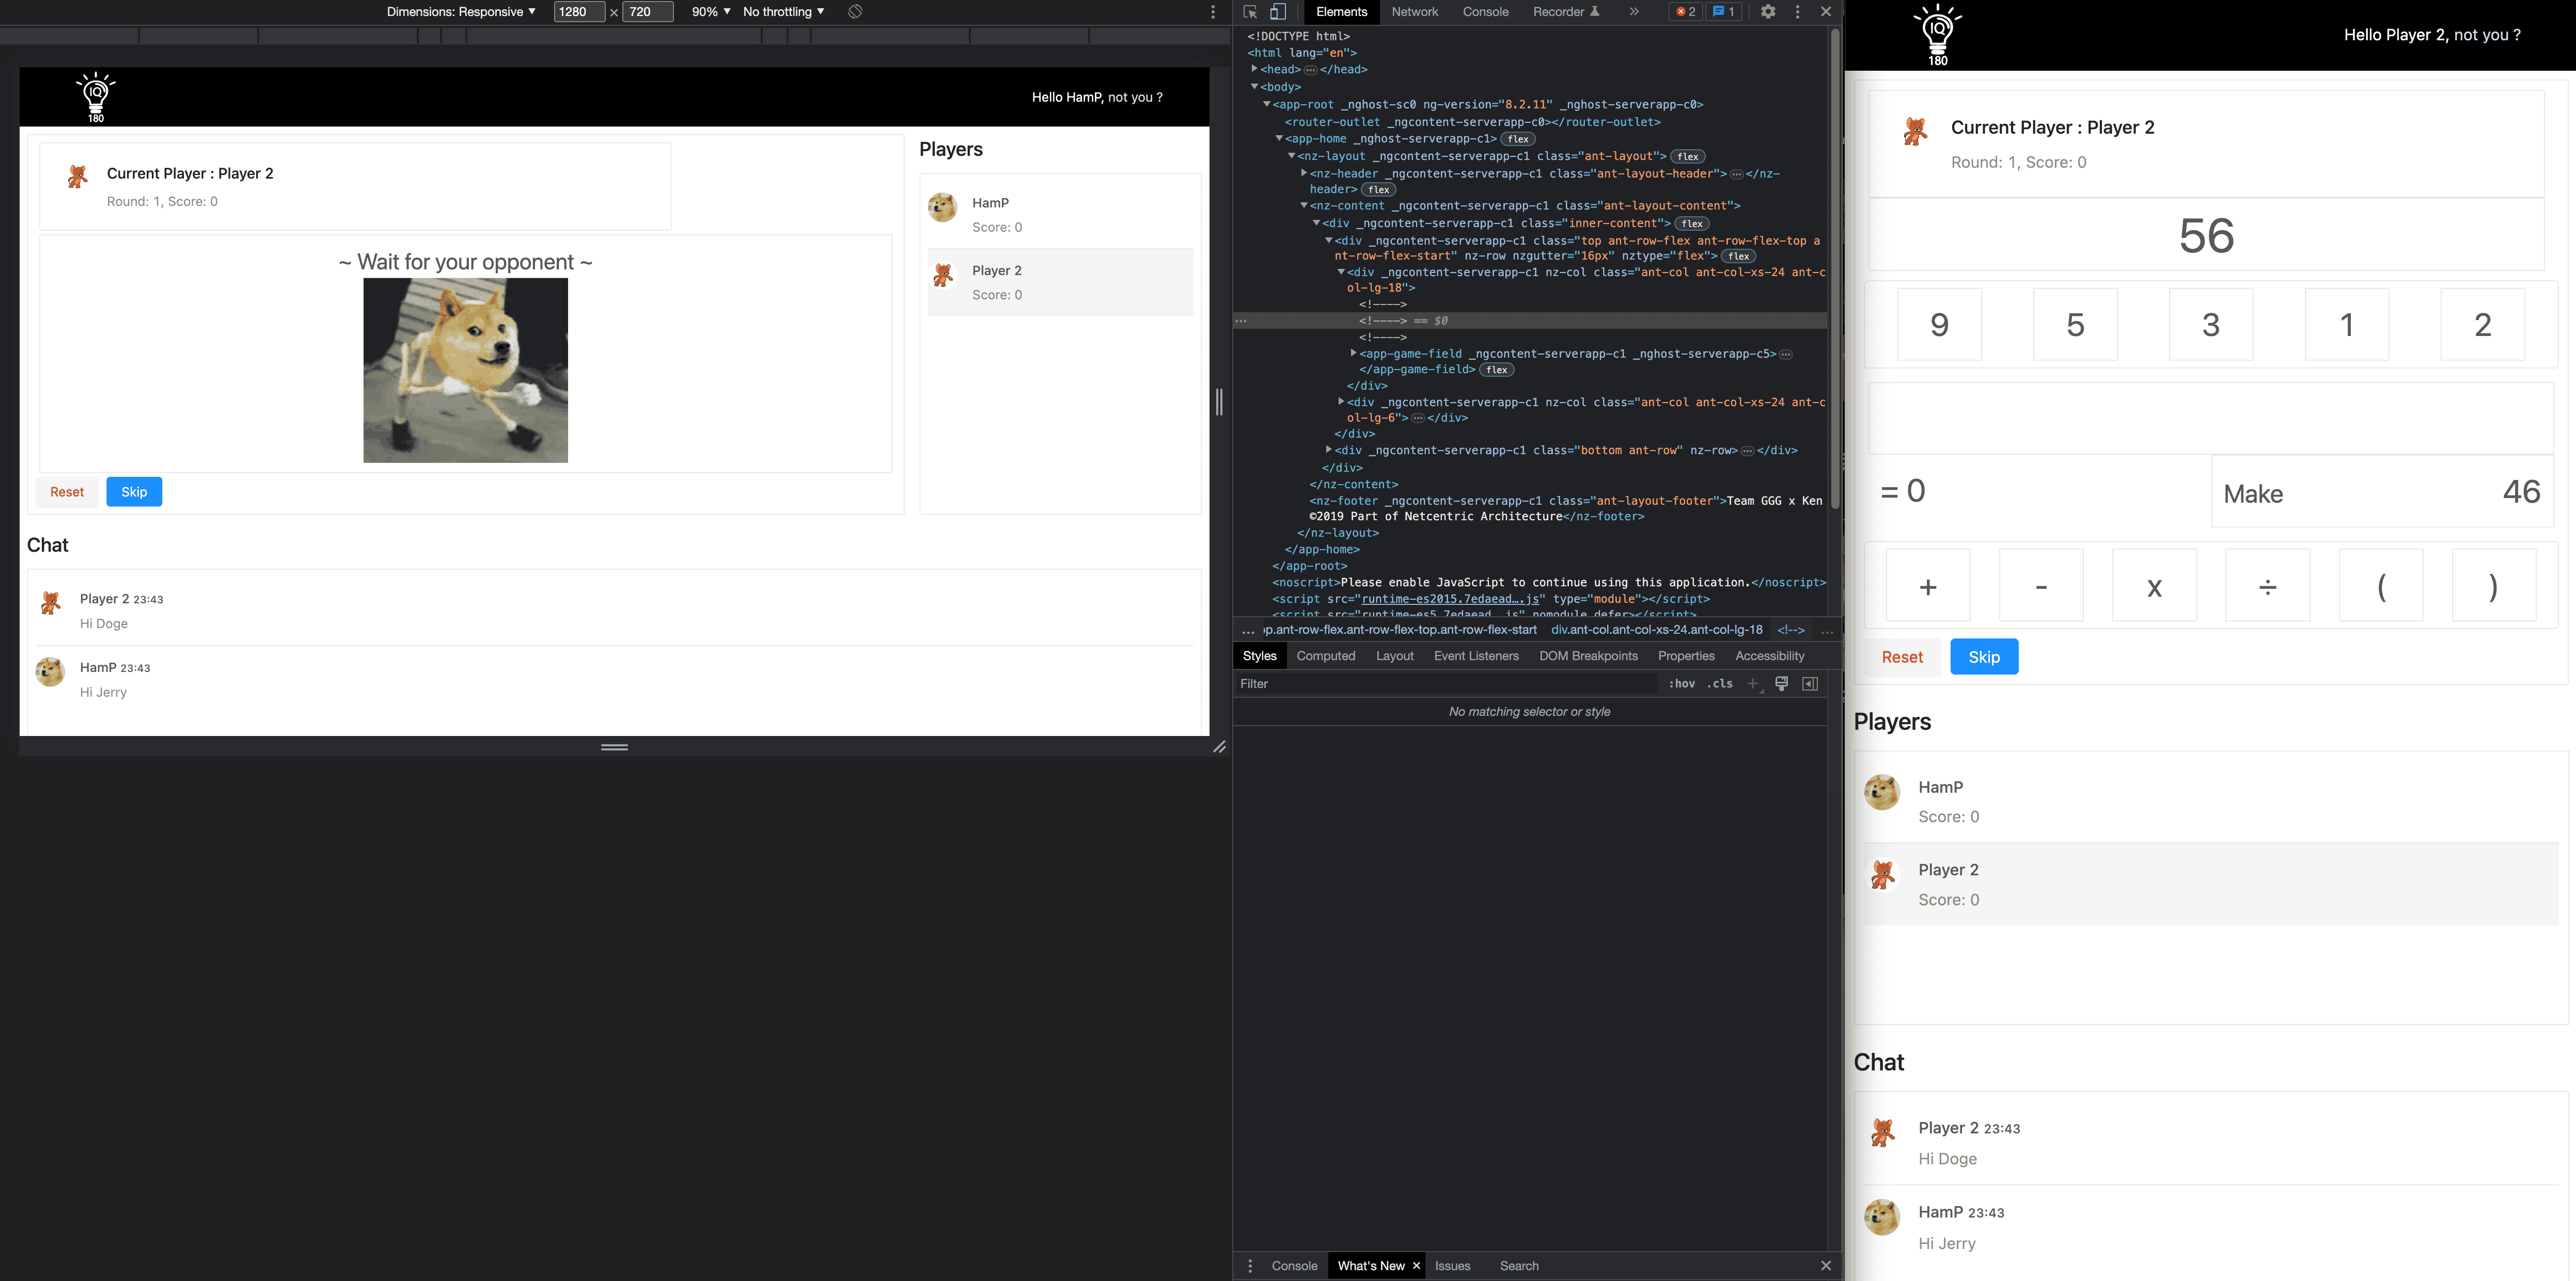This screenshot has width=2576, height=1281.
Task: Toggle the device toolbar icon in DevTools
Action: tap(1278, 12)
